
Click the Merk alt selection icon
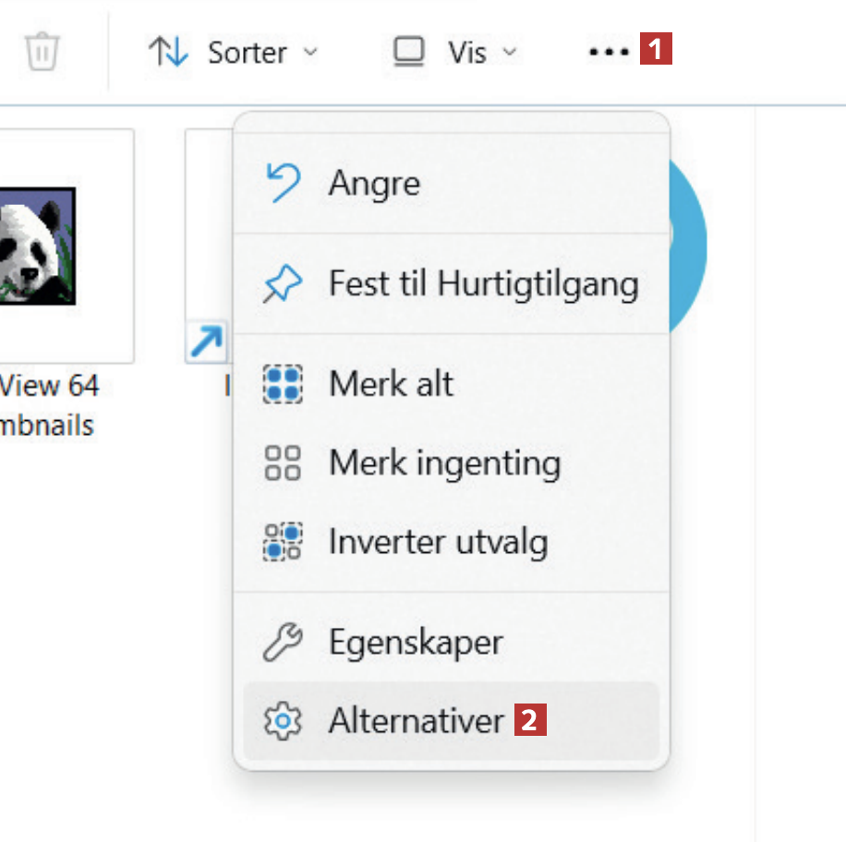(283, 383)
